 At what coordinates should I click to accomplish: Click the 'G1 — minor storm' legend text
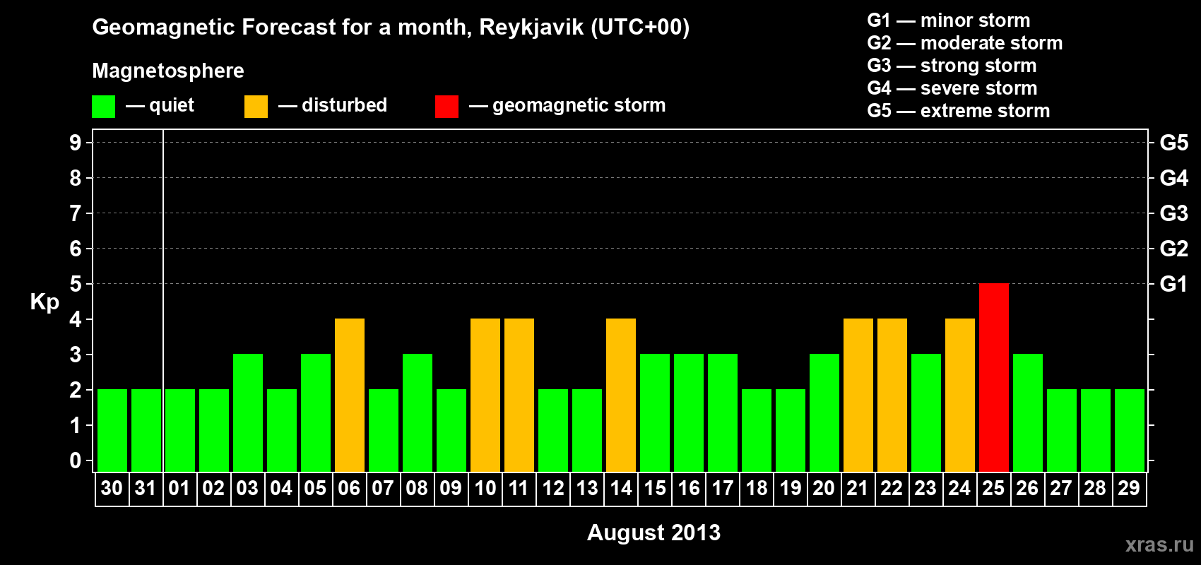click(x=949, y=20)
